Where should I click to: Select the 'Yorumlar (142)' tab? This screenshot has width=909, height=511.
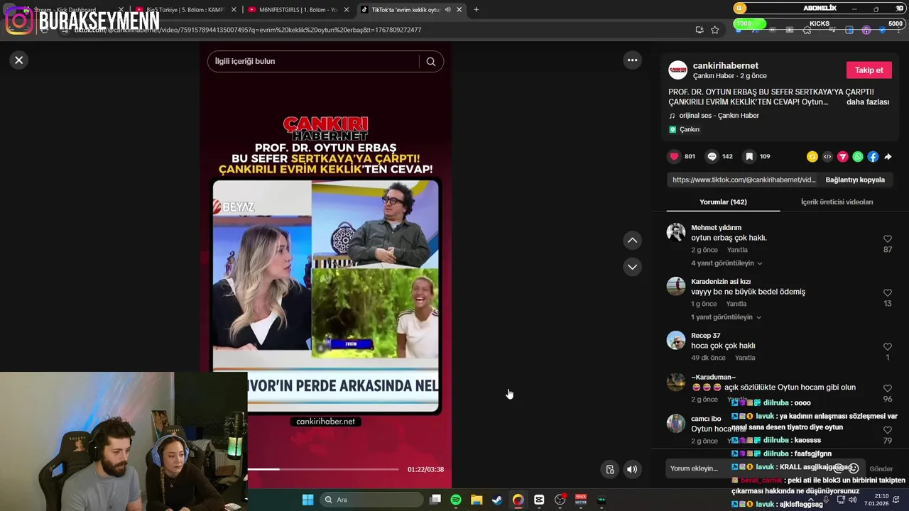tap(723, 202)
